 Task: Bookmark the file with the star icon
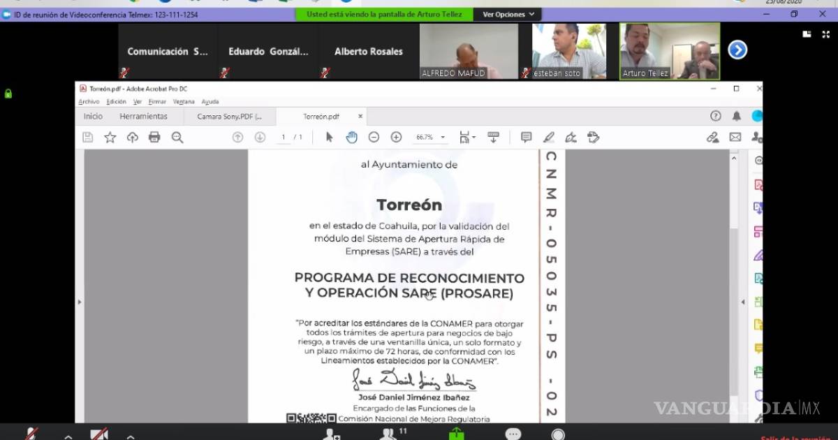tap(110, 138)
